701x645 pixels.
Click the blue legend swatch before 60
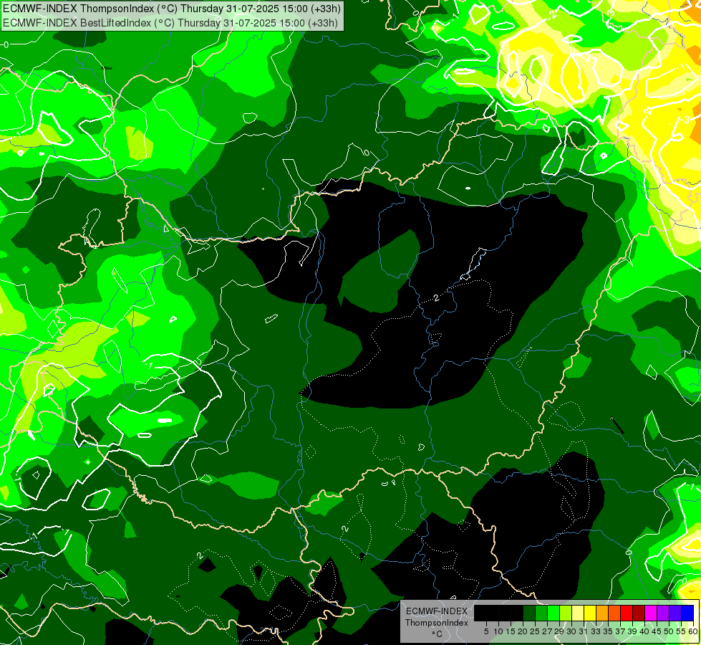pos(687,613)
